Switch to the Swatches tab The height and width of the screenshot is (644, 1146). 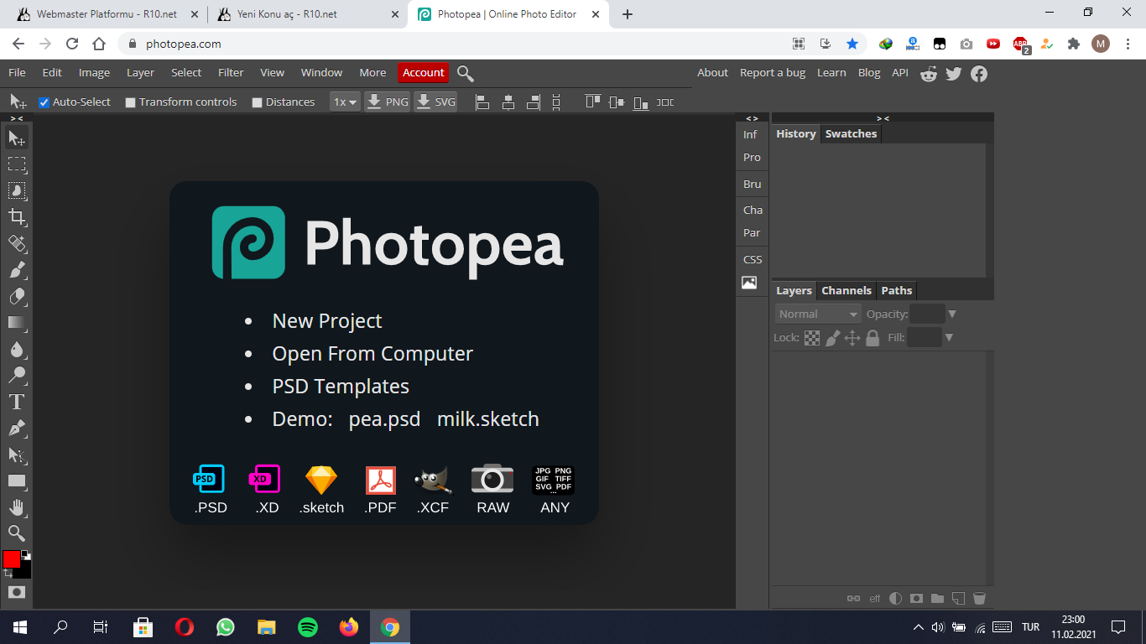pos(851,134)
